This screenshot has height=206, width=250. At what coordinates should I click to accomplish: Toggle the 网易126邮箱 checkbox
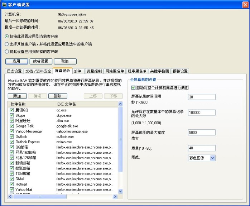coord(11,158)
